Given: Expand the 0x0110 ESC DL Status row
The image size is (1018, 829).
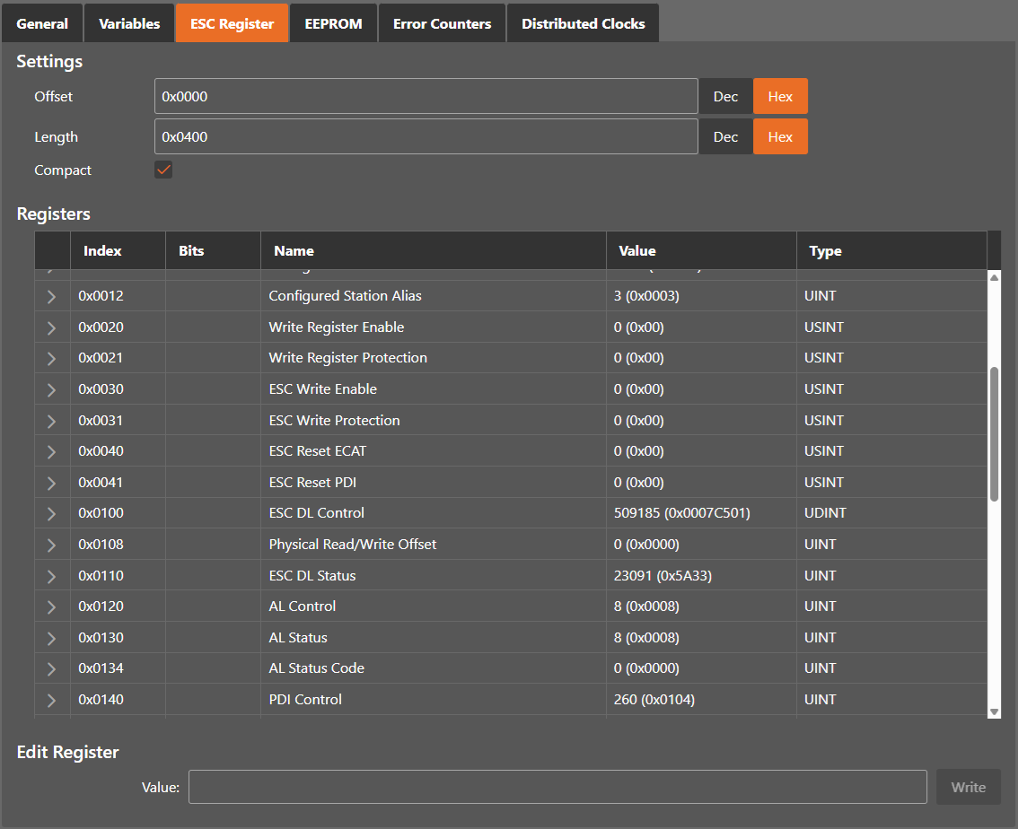Looking at the screenshot, I should coord(51,576).
